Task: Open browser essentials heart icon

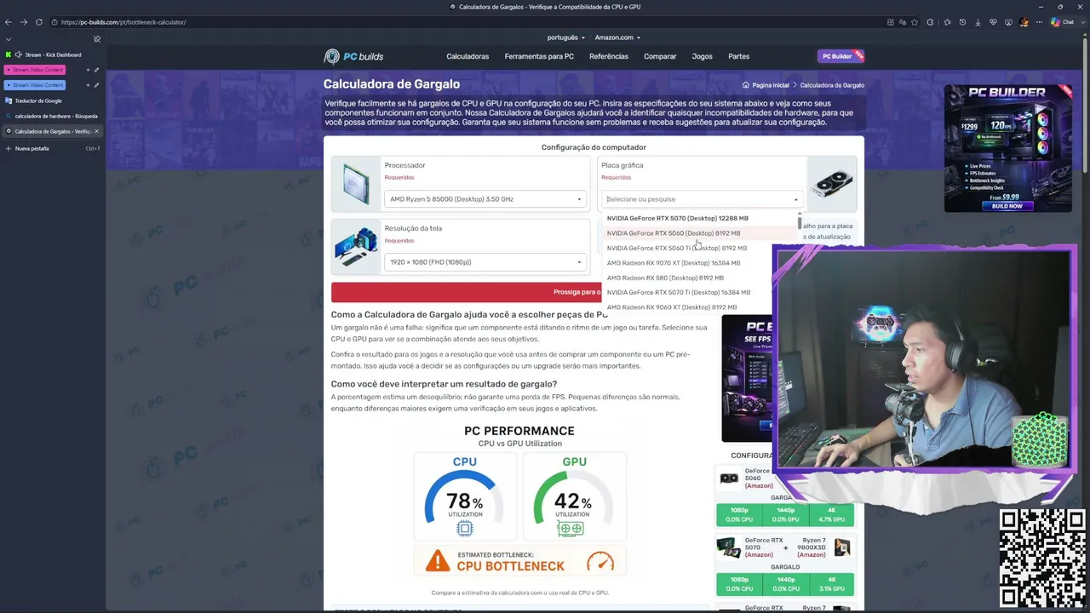Action: click(993, 22)
